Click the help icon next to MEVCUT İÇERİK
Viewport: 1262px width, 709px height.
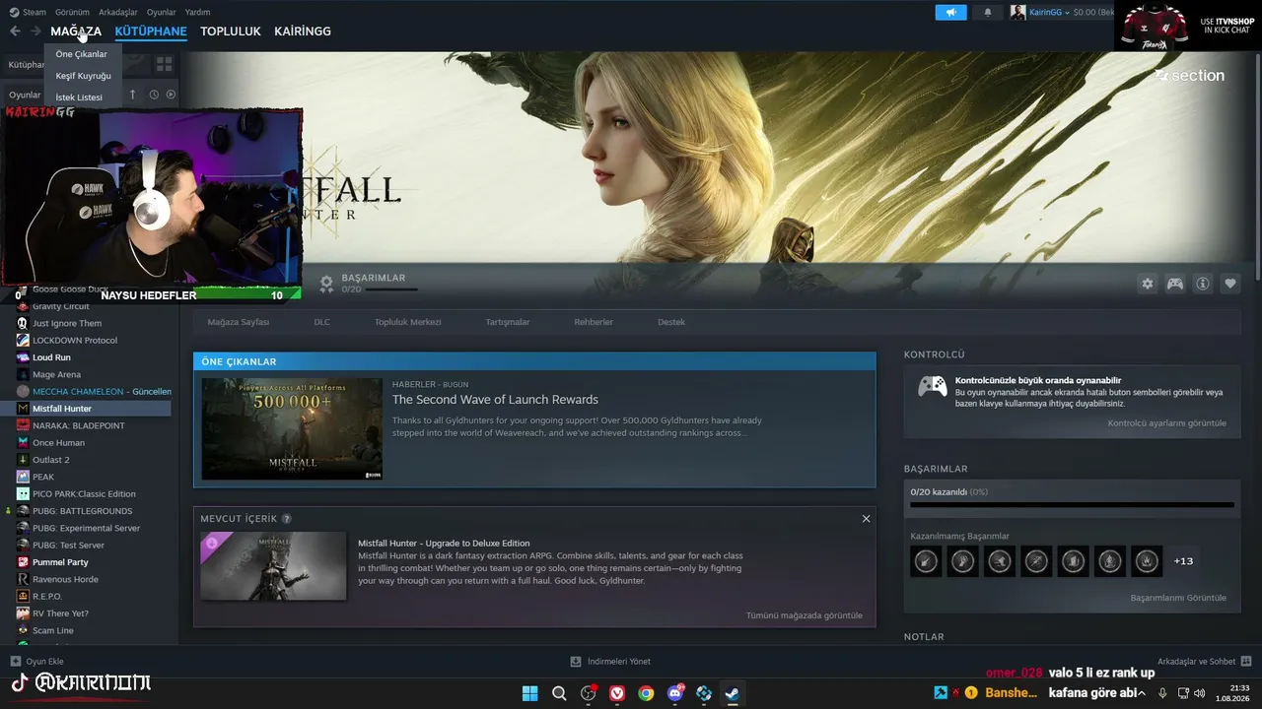[287, 519]
